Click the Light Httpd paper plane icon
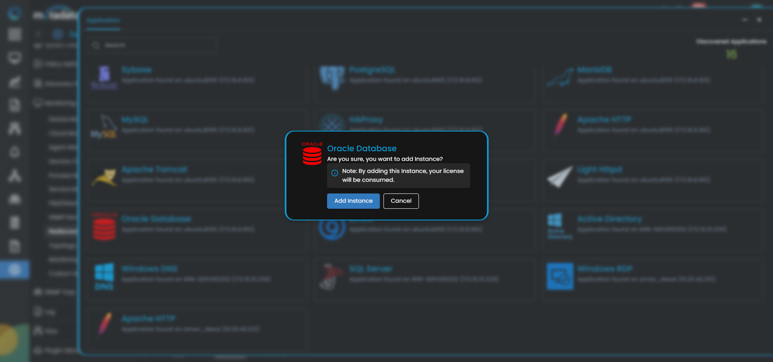This screenshot has width=773, height=362. (560, 177)
